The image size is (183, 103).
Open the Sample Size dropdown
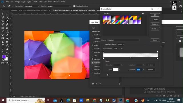[x=31, y=6]
